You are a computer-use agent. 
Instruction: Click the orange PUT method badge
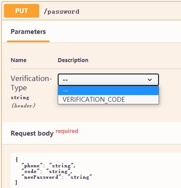(22, 11)
